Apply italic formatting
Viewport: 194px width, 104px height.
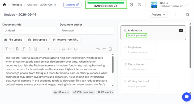(23, 49)
